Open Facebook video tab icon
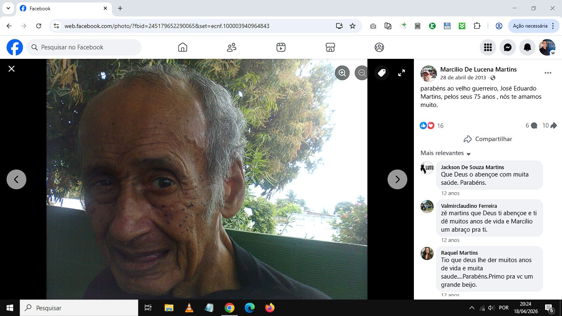This screenshot has width=562, height=316. [x=281, y=47]
